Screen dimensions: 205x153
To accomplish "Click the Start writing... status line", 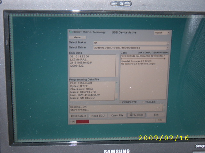I will click(x=79, y=110).
